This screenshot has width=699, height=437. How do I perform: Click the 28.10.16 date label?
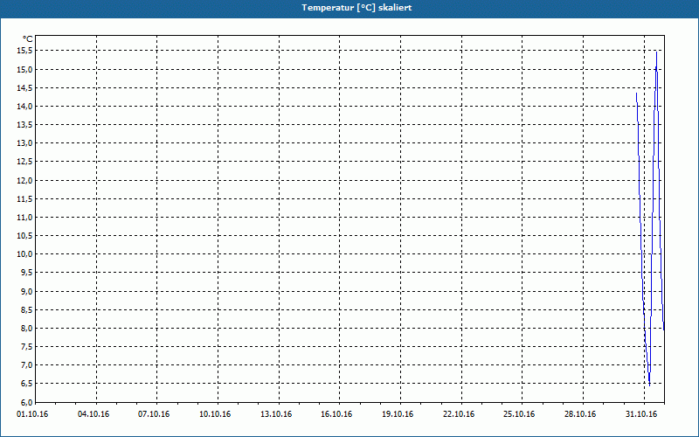(x=580, y=414)
